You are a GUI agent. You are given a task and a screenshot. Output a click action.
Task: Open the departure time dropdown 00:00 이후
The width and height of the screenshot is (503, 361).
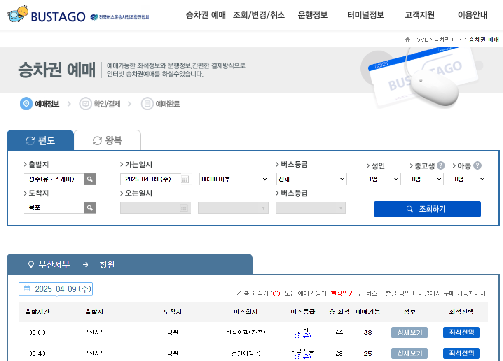point(234,179)
